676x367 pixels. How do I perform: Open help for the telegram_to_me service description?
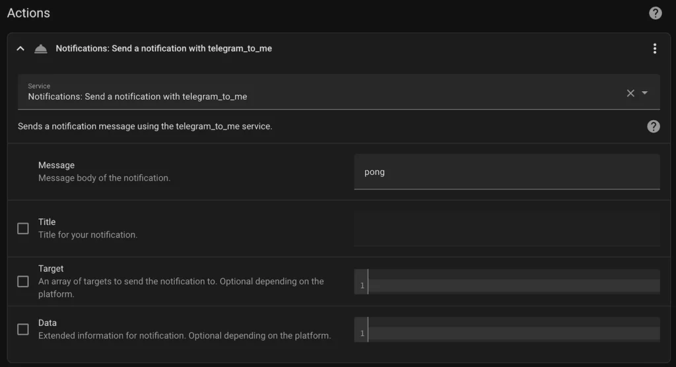(653, 127)
